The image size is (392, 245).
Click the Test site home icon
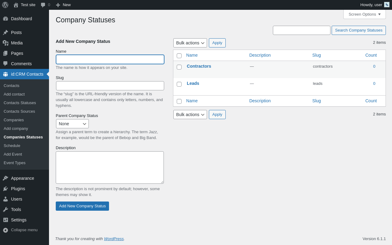(16, 5)
